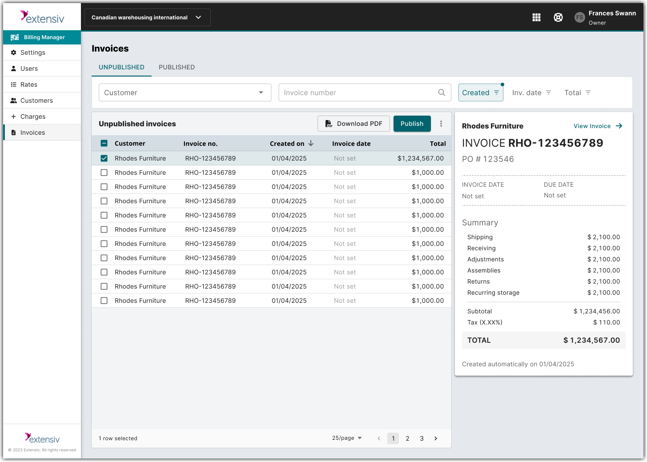Viewport: 647px width, 462px height.
Task: Go to previous page arrow
Action: (x=379, y=438)
